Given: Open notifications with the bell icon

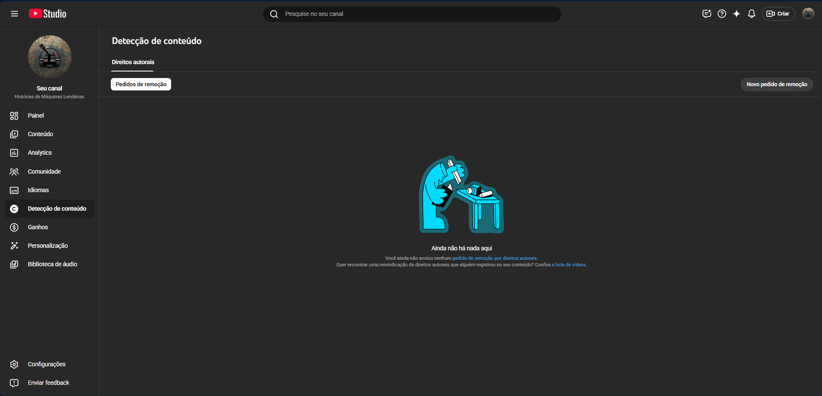Looking at the screenshot, I should coord(752,14).
